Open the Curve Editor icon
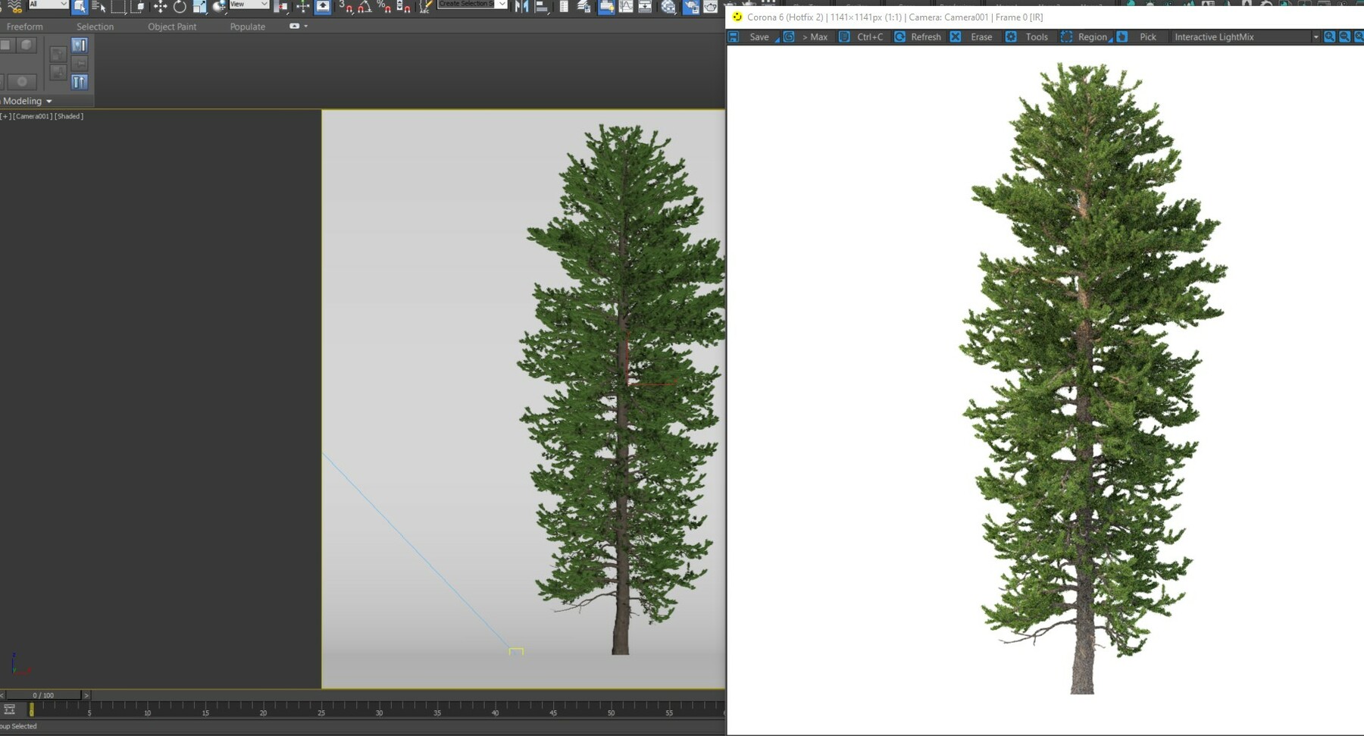Viewport: 1364px width, 736px height. [626, 7]
